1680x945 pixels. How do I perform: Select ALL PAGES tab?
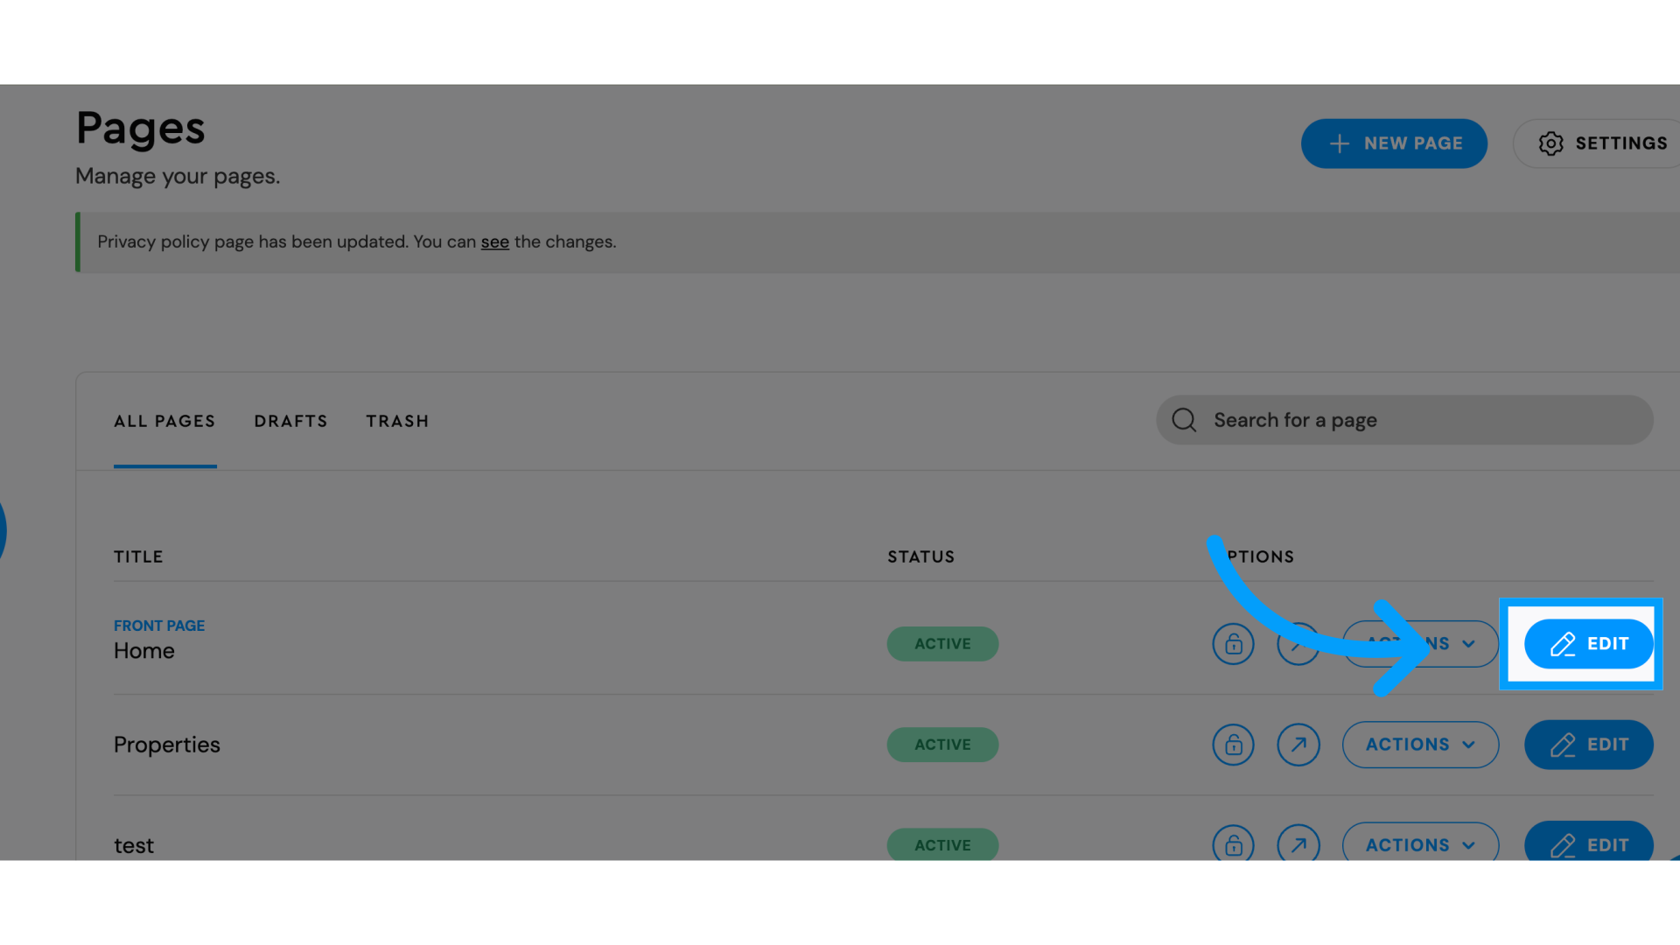pos(164,420)
